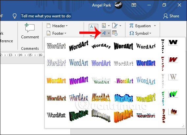Open the Header dropdown
This screenshot has height=135, width=187.
[57, 26]
